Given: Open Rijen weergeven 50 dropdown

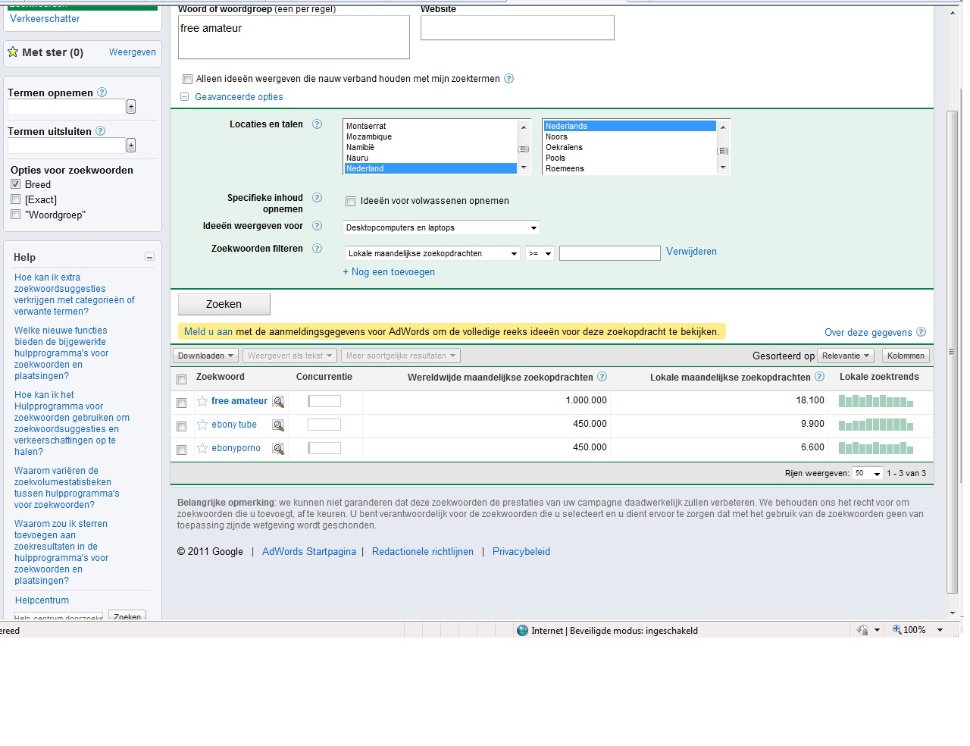Looking at the screenshot, I should coord(867,473).
